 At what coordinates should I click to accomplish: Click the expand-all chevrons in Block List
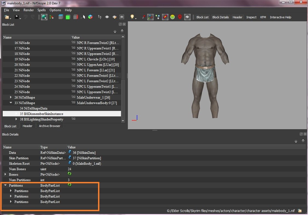[115, 31]
